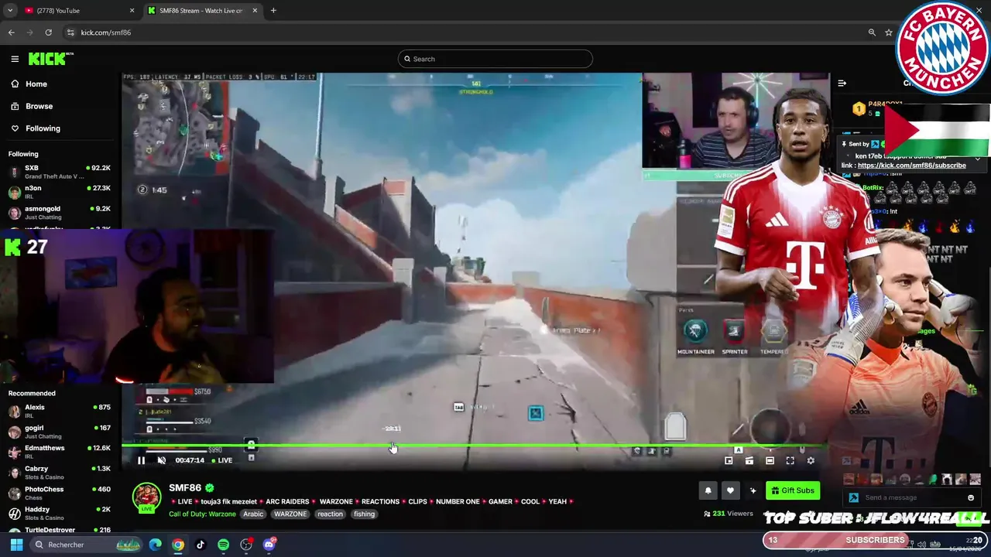Select the WARZONE tag
The height and width of the screenshot is (557, 991).
point(290,514)
